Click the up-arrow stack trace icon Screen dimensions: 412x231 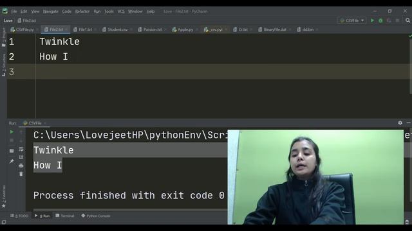(x=21, y=132)
